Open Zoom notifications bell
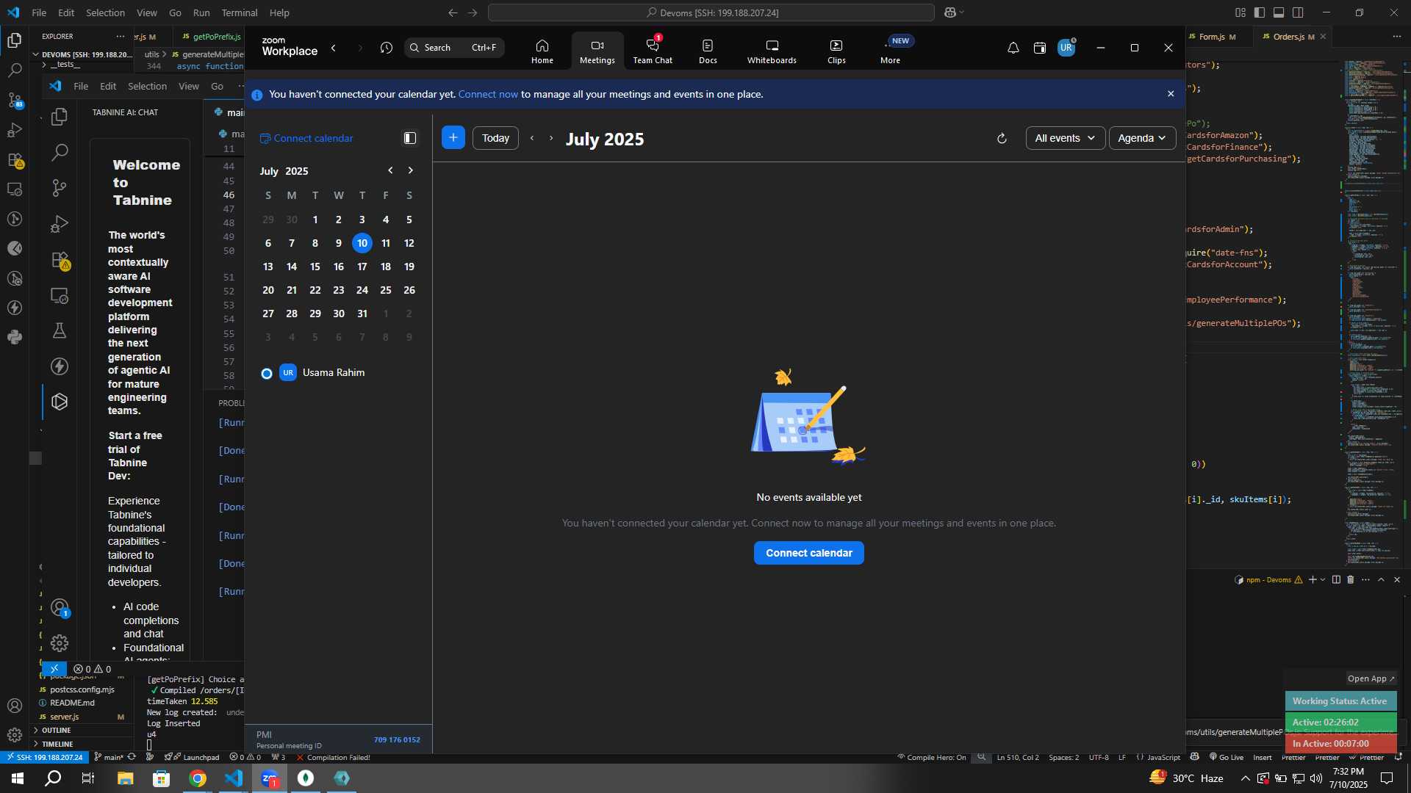 [1013, 48]
